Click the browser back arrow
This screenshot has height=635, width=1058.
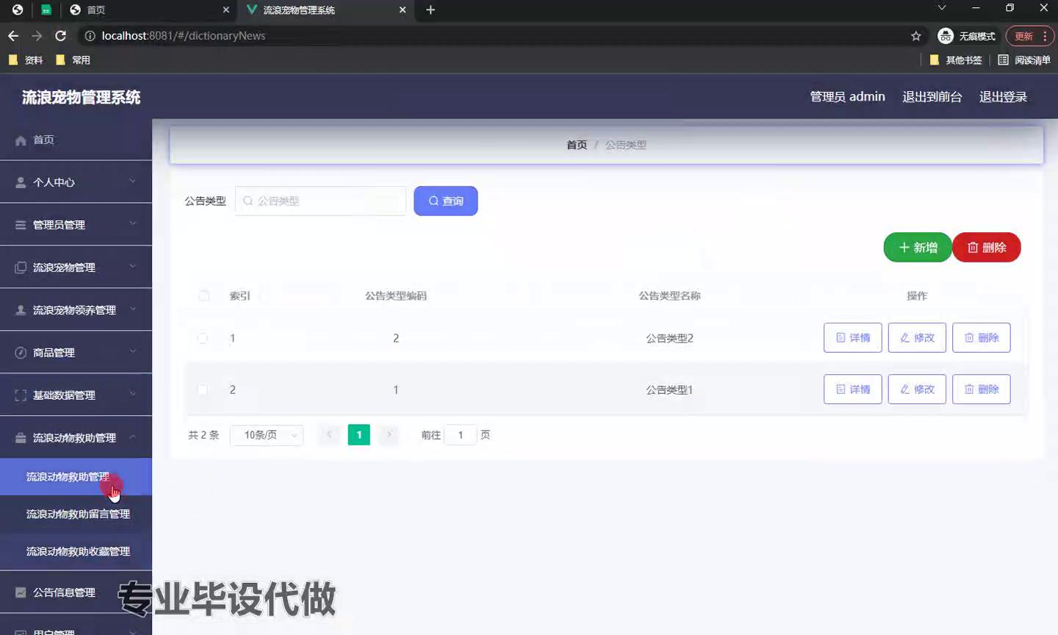point(13,35)
